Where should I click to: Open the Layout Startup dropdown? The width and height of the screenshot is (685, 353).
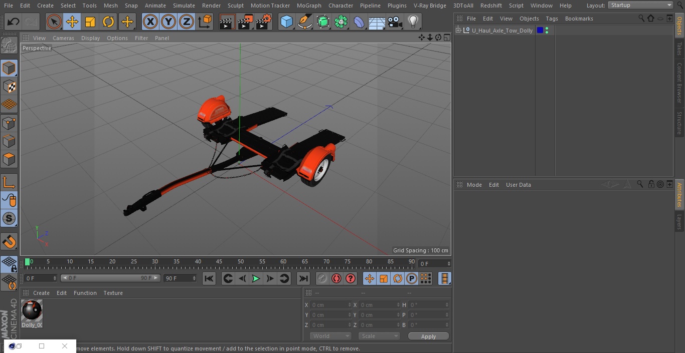coord(641,5)
